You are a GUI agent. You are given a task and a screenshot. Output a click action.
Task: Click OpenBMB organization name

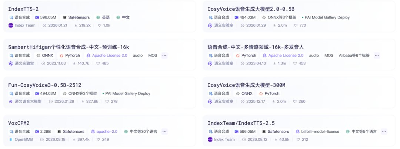coord(24,139)
